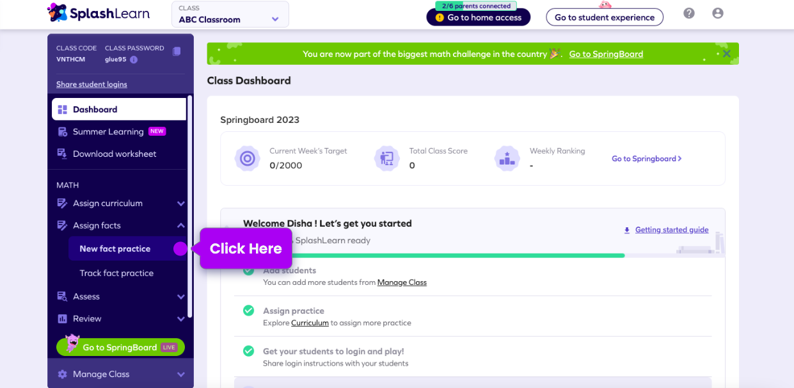Click Go to student experience button
The height and width of the screenshot is (388, 794).
coord(605,17)
